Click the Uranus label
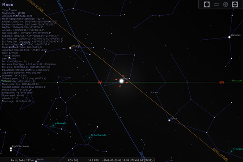This screenshot has width=243, height=162. tap(154, 92)
